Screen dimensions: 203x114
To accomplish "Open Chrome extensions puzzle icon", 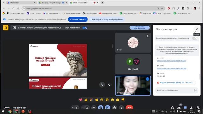I will click(188, 9).
